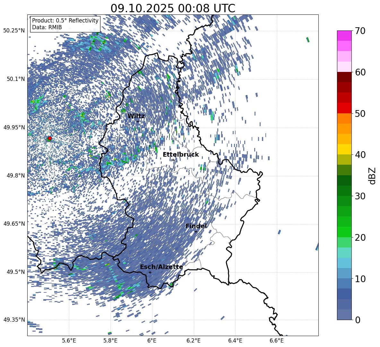Pick the slate blue swatch at colorbar bottom
Screen dimensions: 380x347
click(344, 315)
